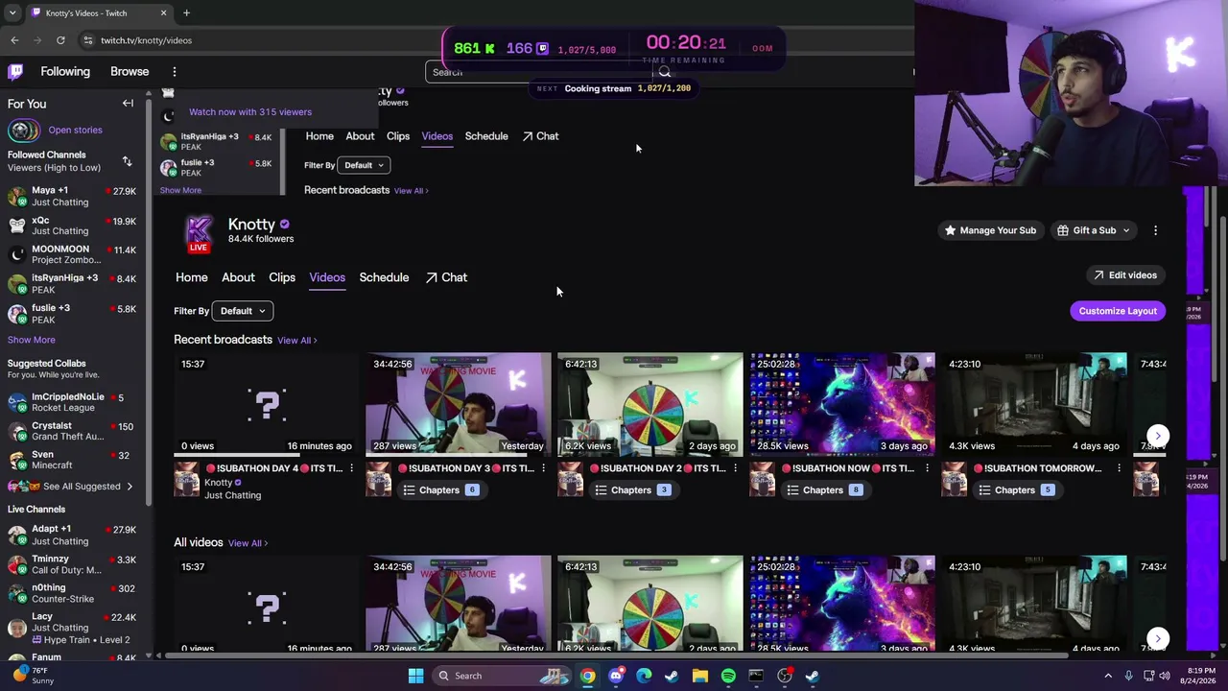Show next Recent broadcasts videos

(1158, 436)
